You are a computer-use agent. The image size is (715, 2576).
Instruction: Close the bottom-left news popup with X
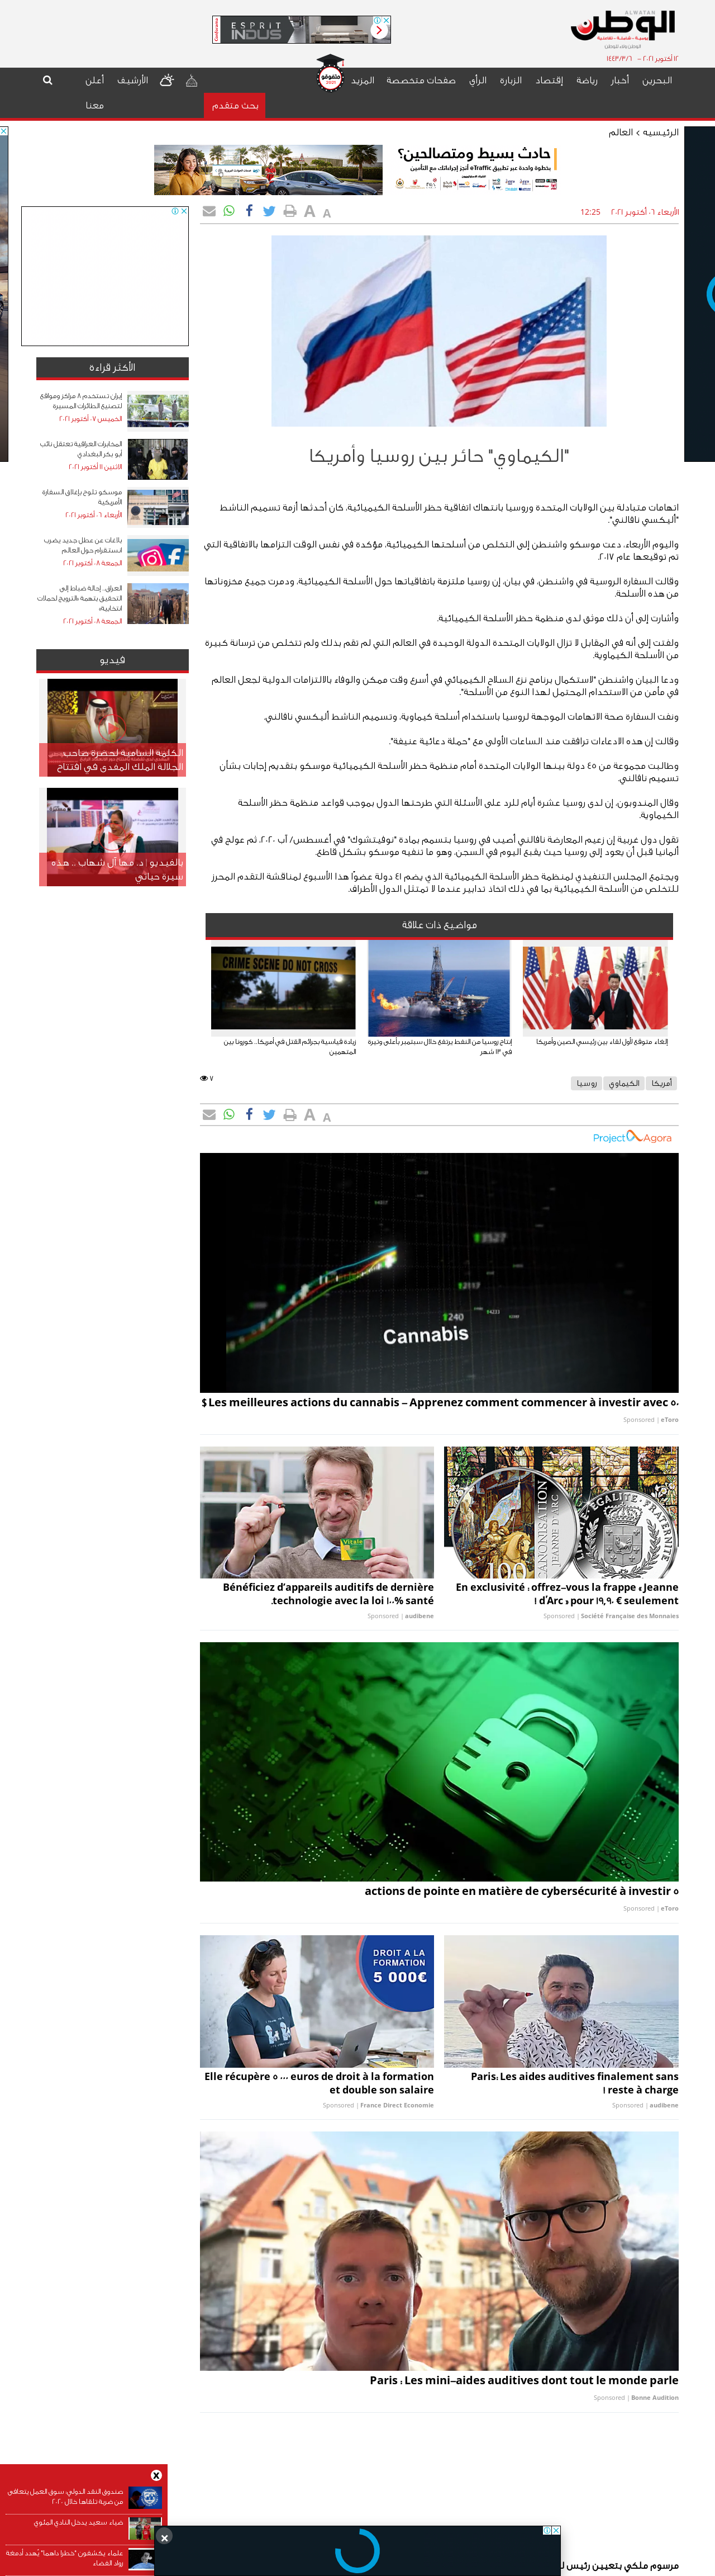coord(156,2475)
